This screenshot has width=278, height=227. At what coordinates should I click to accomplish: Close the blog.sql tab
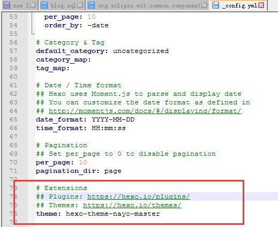[x=80, y=5]
